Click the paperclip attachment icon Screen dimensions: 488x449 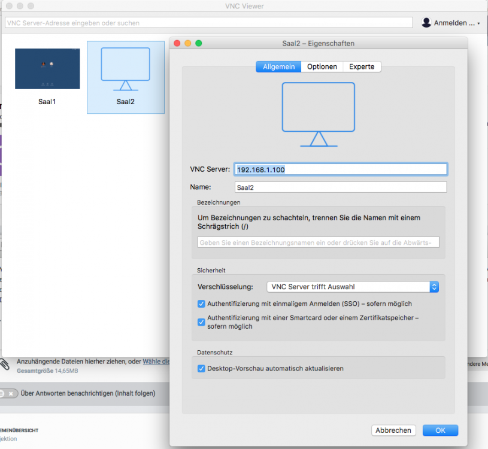point(5,364)
